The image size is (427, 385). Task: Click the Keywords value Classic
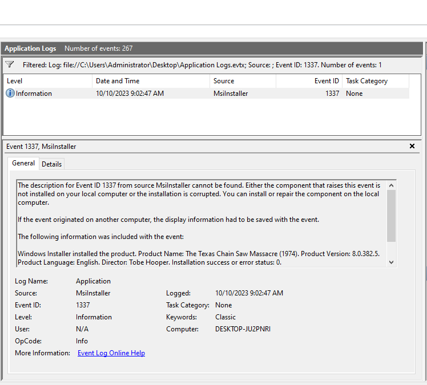coord(225,317)
